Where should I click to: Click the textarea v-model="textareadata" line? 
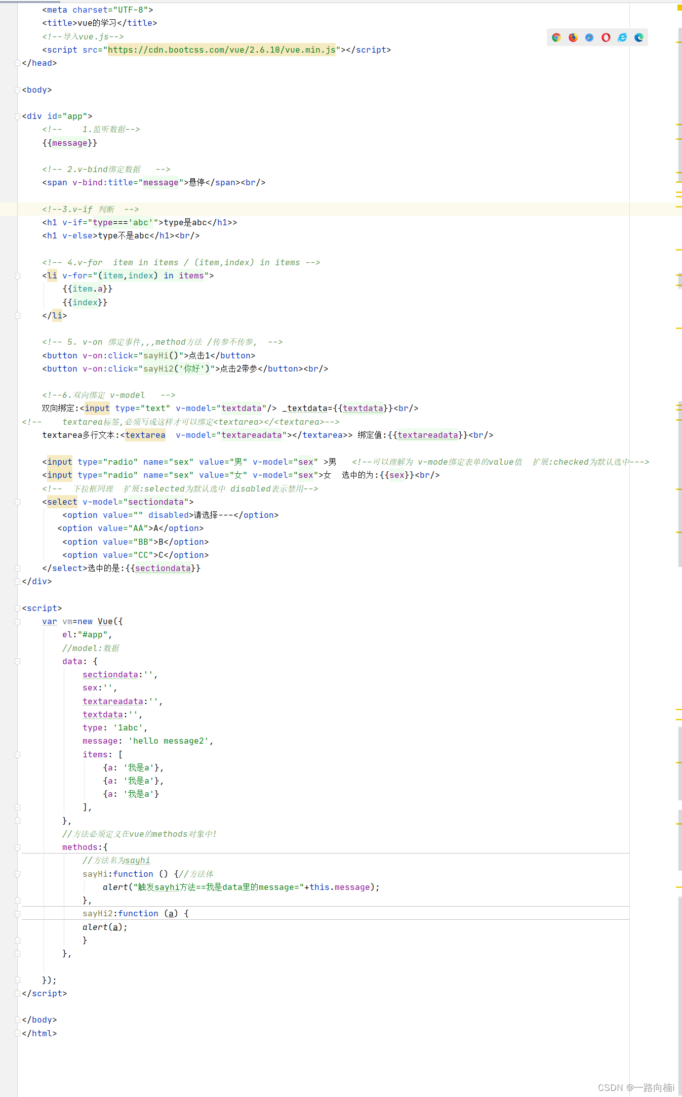pyautogui.click(x=268, y=435)
